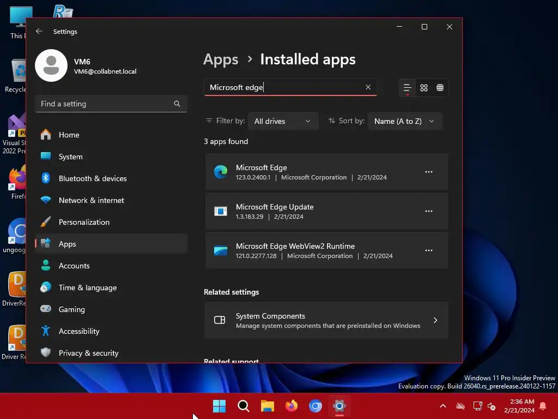Image resolution: width=558 pixels, height=419 pixels.
Task: Click the Microsoft Edge Update app icon
Action: tap(221, 211)
